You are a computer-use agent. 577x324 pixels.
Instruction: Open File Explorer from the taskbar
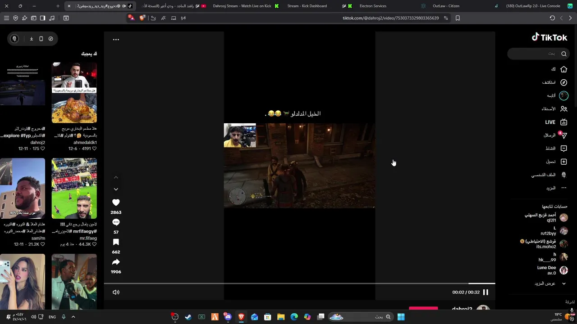click(x=281, y=317)
